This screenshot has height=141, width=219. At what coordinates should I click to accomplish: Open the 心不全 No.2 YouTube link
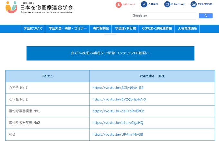point(119,99)
